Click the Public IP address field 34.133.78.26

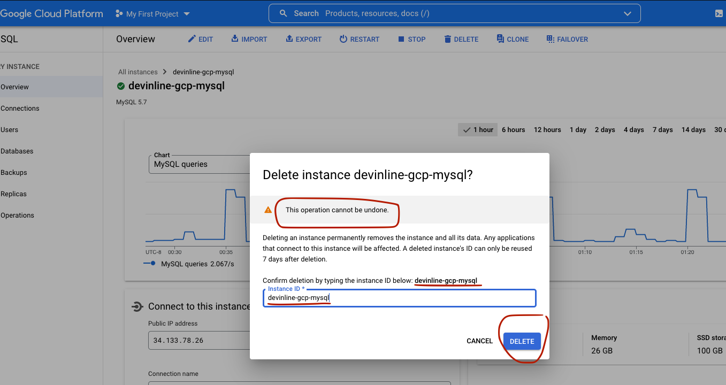(x=199, y=340)
